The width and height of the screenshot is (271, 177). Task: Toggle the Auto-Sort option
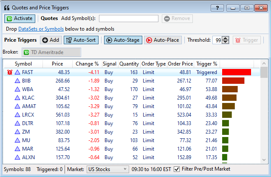pyautogui.click(x=81, y=40)
